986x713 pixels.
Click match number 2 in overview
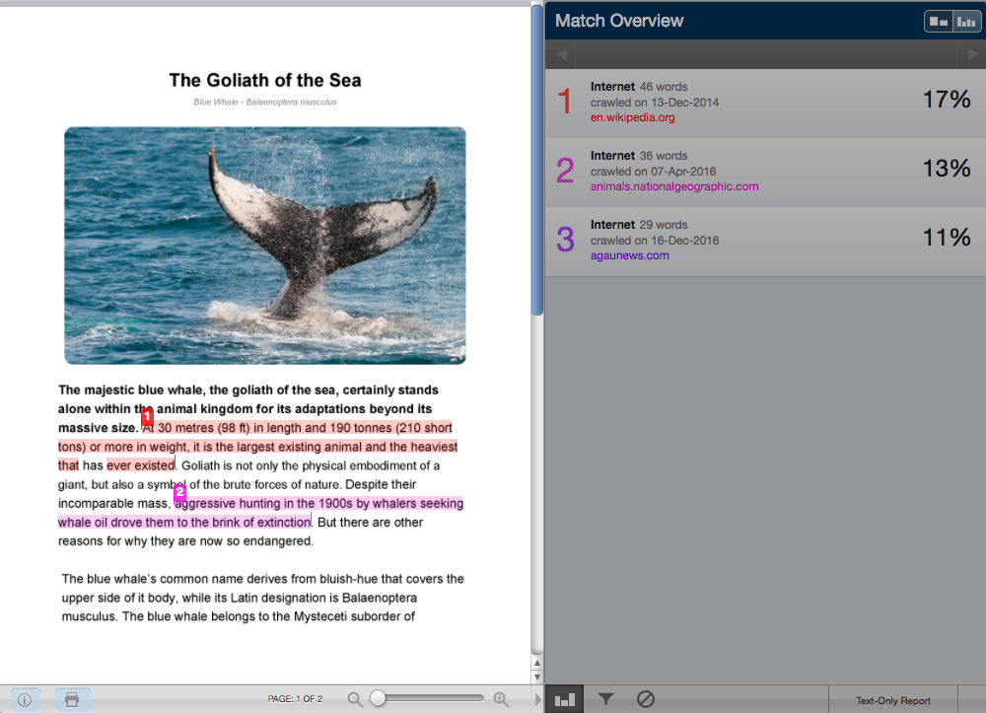click(565, 171)
